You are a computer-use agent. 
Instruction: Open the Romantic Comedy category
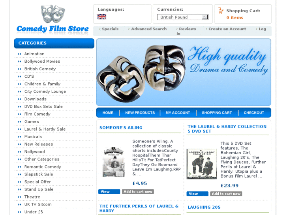(x=43, y=167)
